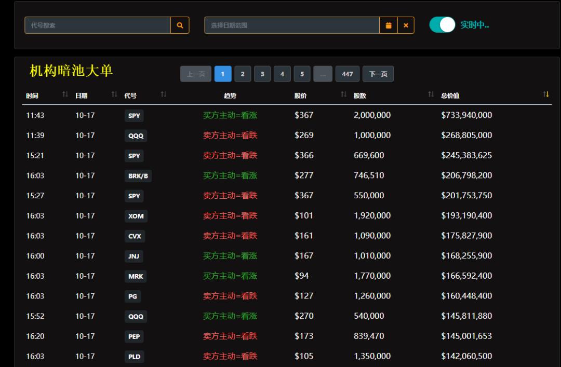561x367 pixels.
Task: Click total value $206,798,200
Action: 466,175
